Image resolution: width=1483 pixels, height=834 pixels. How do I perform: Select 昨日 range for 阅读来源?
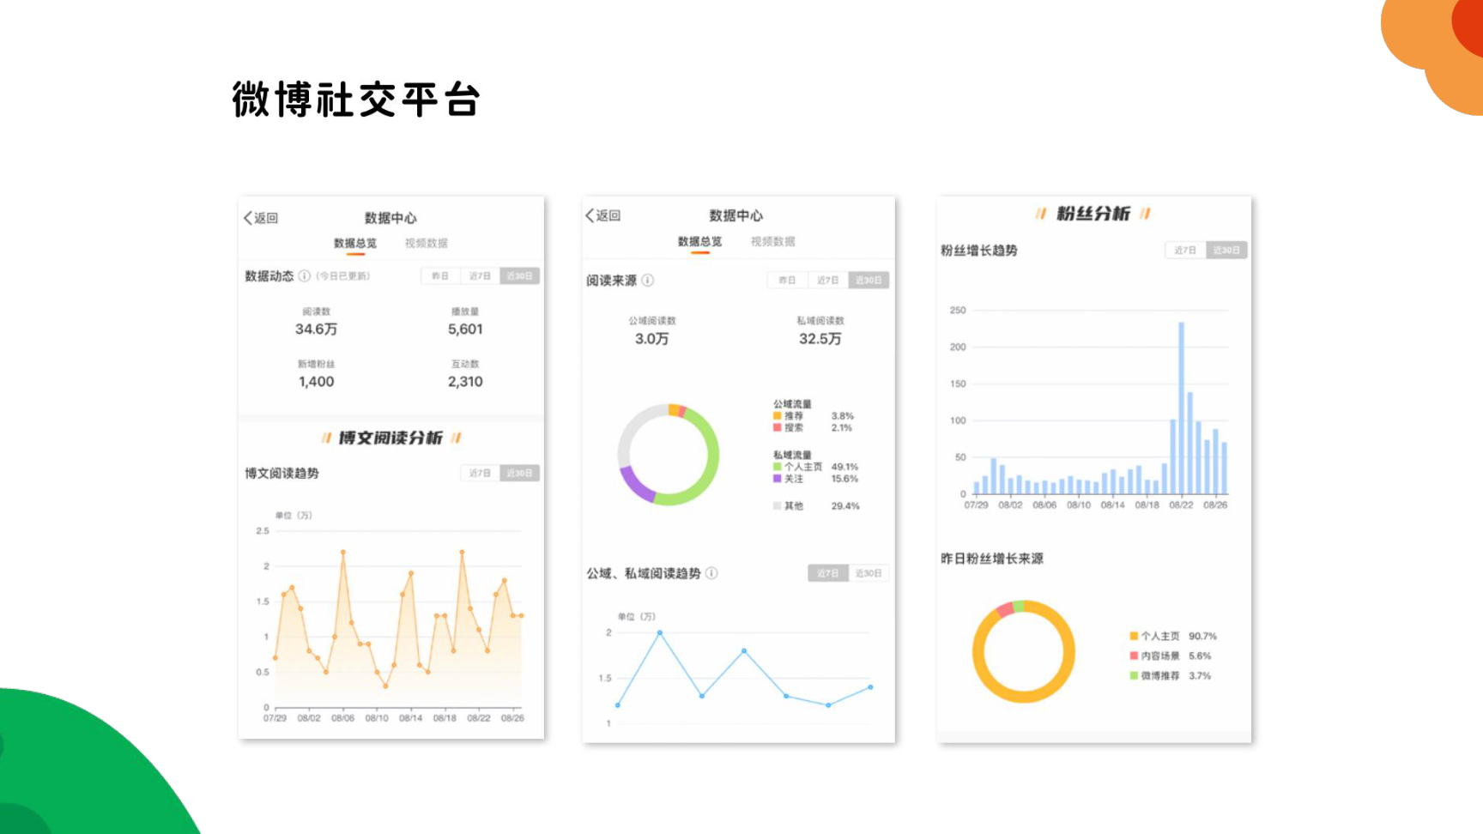787,281
